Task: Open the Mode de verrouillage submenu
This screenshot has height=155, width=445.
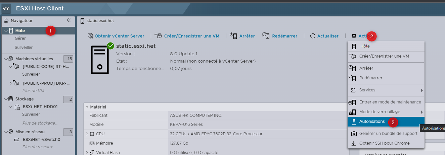Action: (x=380, y=112)
